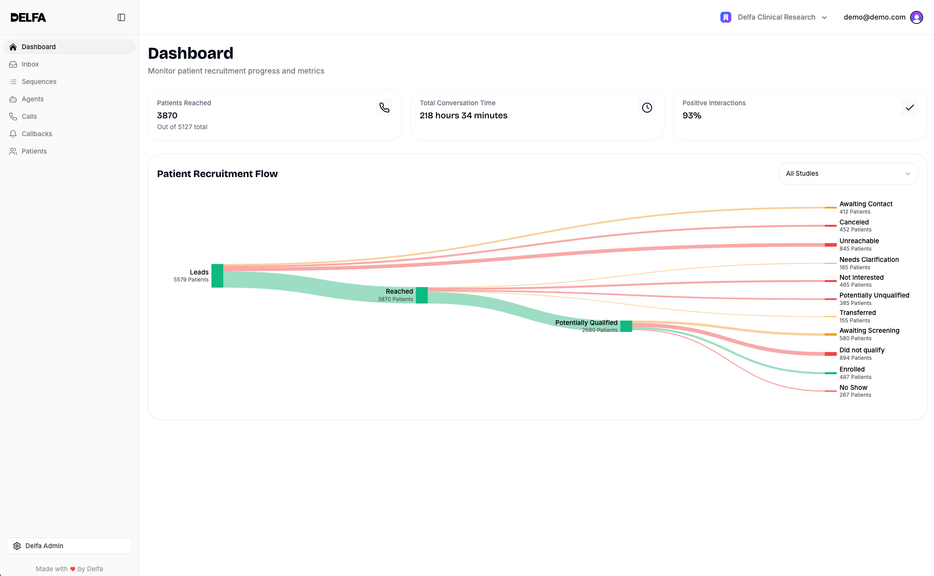Collapse the sidebar panel icon
The height and width of the screenshot is (576, 934).
click(121, 17)
